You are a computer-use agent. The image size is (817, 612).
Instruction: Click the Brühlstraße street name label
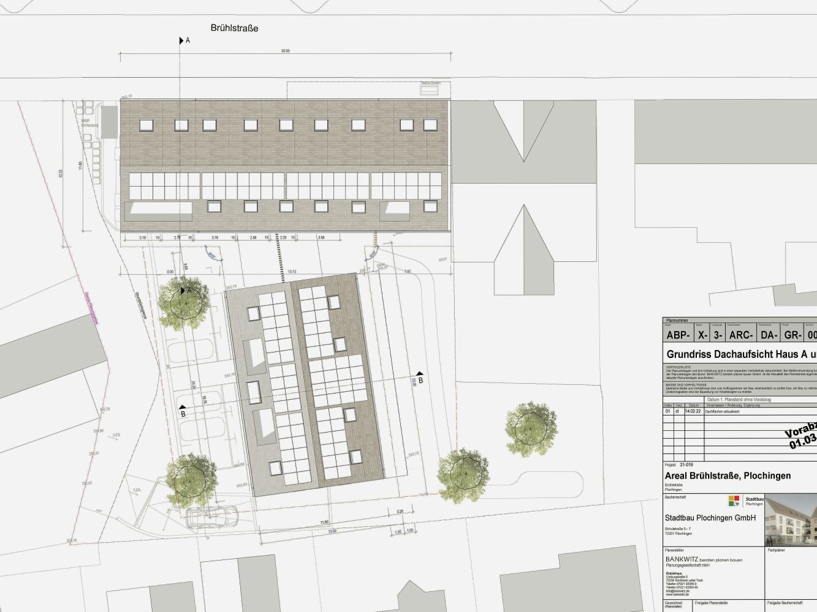234,28
